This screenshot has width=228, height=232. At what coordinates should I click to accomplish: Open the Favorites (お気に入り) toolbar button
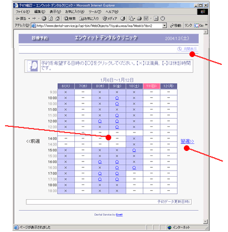tap(89, 18)
